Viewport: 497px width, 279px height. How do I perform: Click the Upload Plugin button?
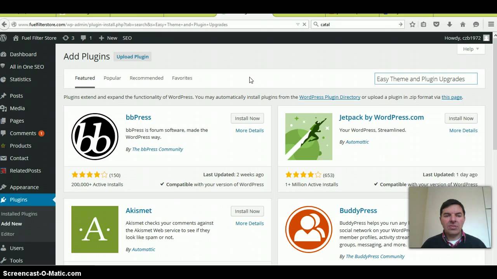(132, 57)
